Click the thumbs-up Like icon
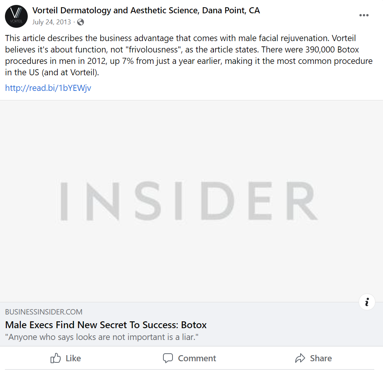Image resolution: width=383 pixels, height=370 pixels. (55, 358)
